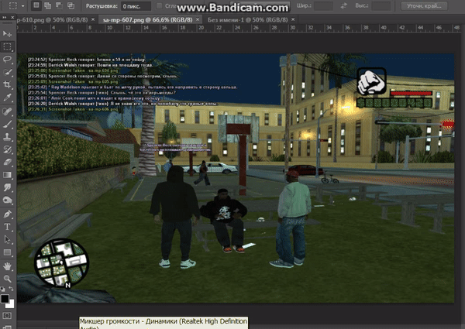Viewport: 465px width, 329px height.
Task: Swap foreground and background colors
Action: coord(12,289)
